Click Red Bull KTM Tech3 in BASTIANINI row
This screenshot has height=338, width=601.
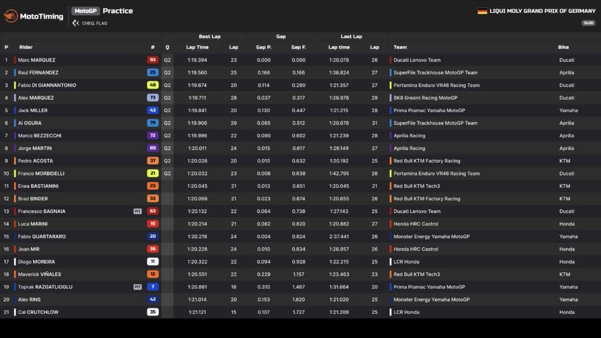click(417, 186)
